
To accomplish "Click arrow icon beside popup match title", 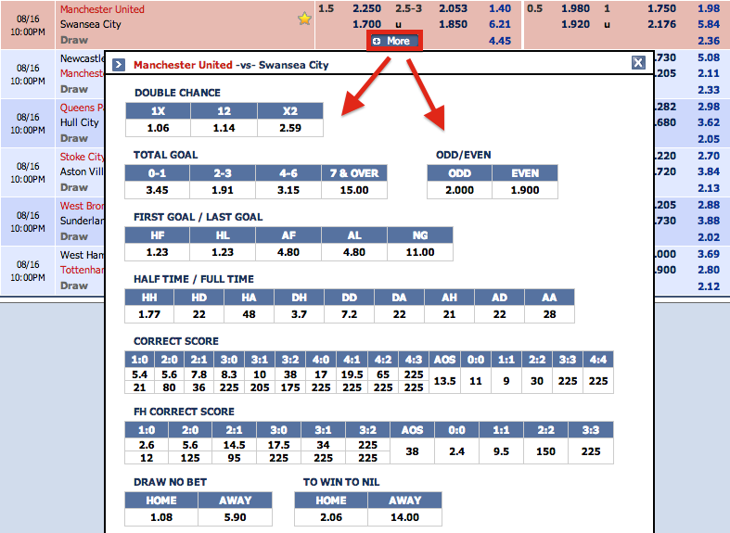I will tap(119, 65).
